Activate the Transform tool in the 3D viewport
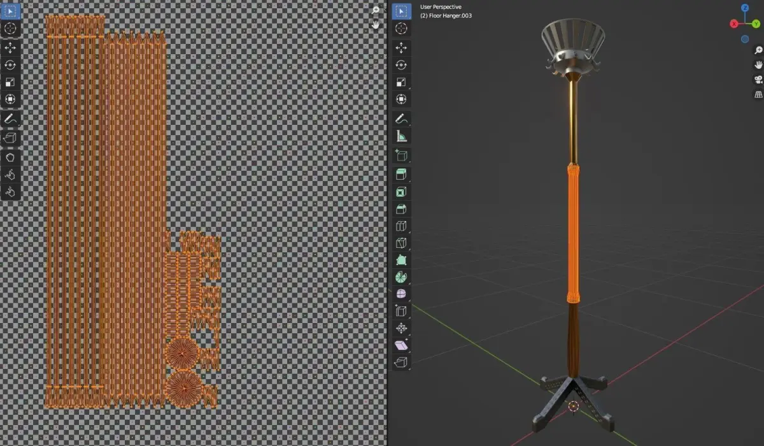Viewport: 764px width, 446px height. pyautogui.click(x=401, y=99)
